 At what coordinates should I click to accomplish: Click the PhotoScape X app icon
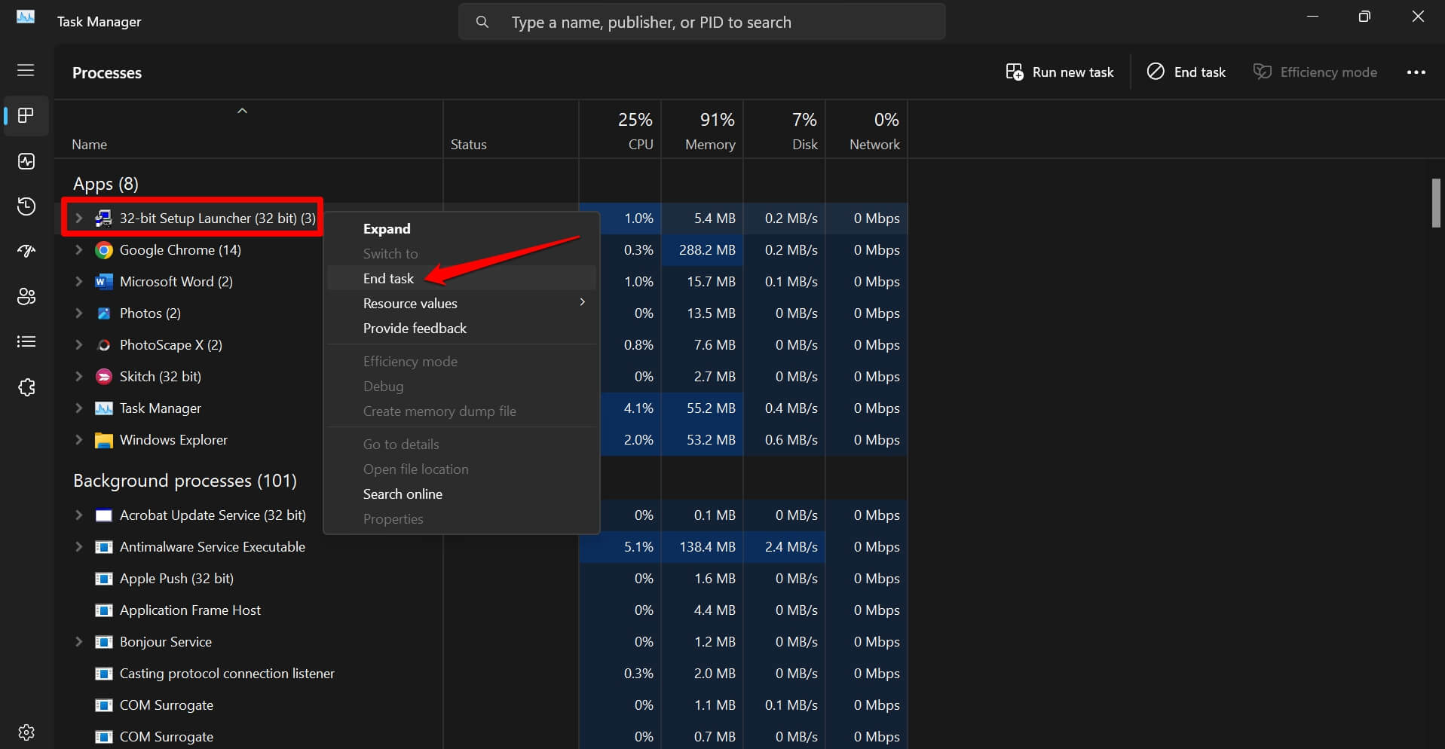tap(104, 345)
